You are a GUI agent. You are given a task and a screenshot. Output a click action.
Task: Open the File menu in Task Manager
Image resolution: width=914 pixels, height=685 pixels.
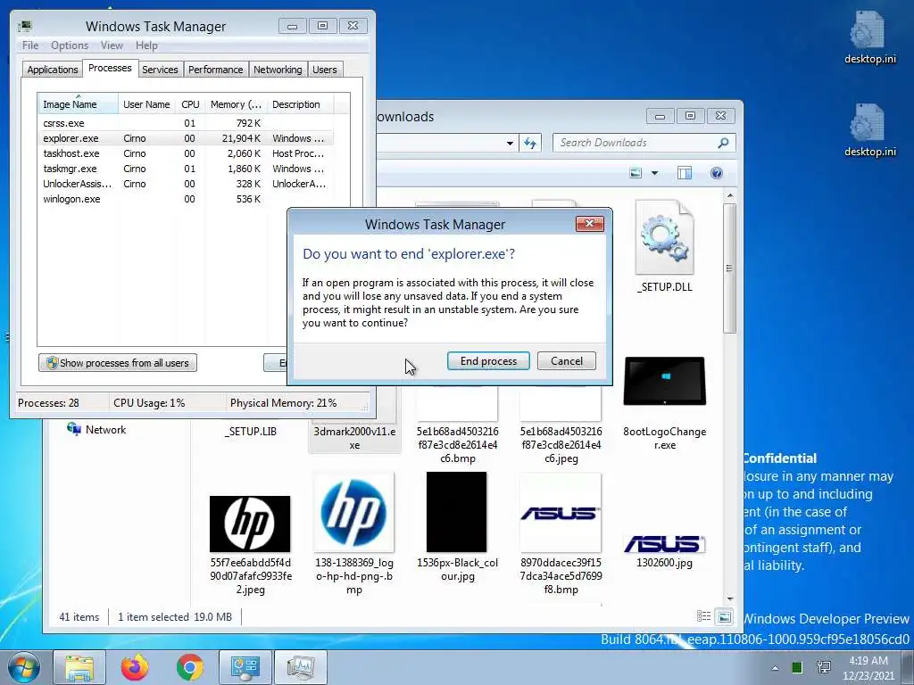tap(30, 45)
